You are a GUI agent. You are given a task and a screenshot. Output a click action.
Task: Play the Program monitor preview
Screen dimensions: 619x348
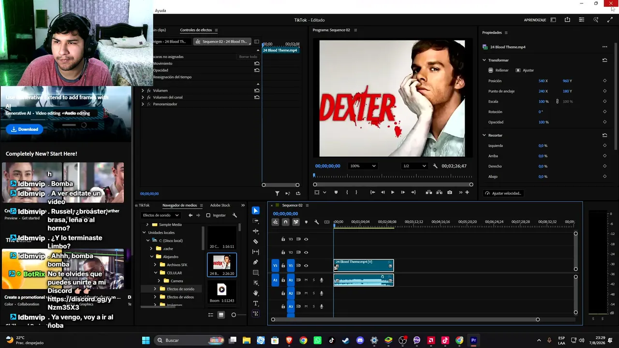pyautogui.click(x=392, y=192)
